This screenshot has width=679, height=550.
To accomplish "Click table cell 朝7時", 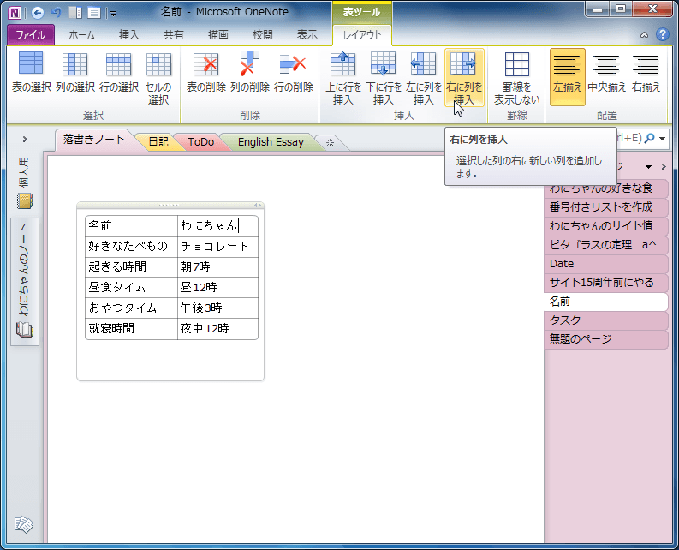I will click(x=217, y=266).
